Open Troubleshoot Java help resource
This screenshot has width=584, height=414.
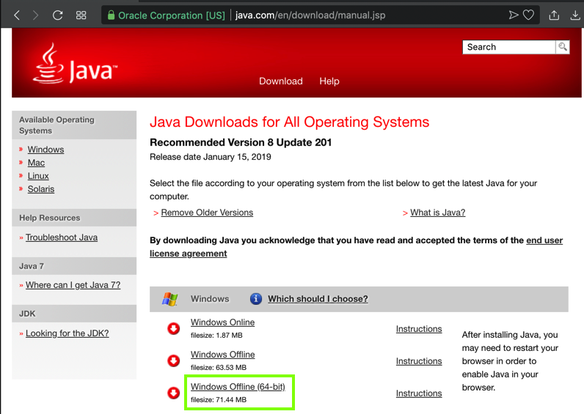pos(62,237)
